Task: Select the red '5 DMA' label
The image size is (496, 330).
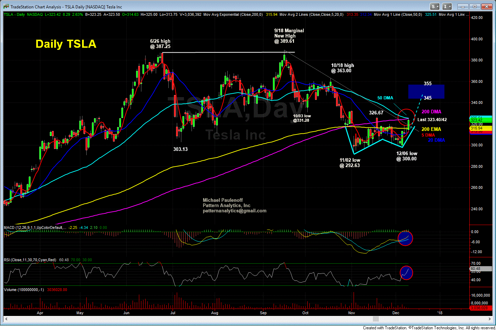Action: 428,135
